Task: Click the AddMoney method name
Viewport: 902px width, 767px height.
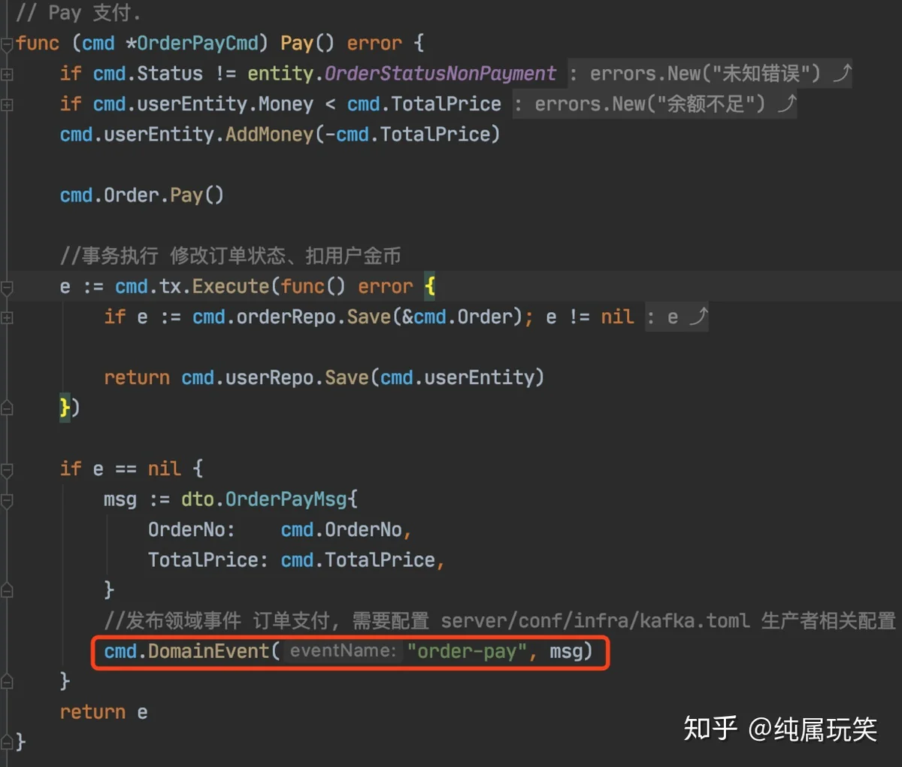Action: pos(269,135)
